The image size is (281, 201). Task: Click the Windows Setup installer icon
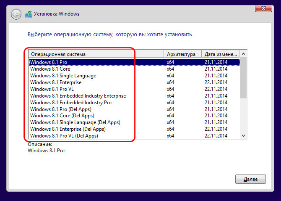pos(29,14)
